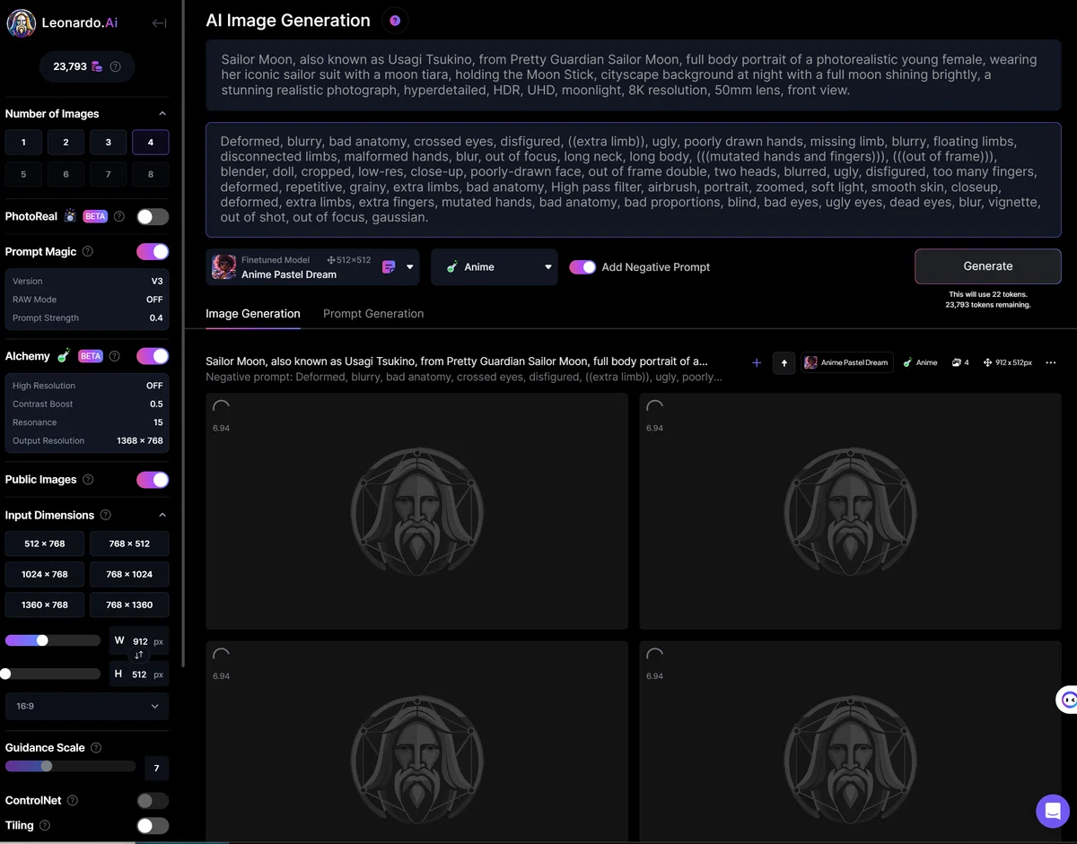Click the Prompt Magic help icon
The height and width of the screenshot is (844, 1077).
coord(87,252)
